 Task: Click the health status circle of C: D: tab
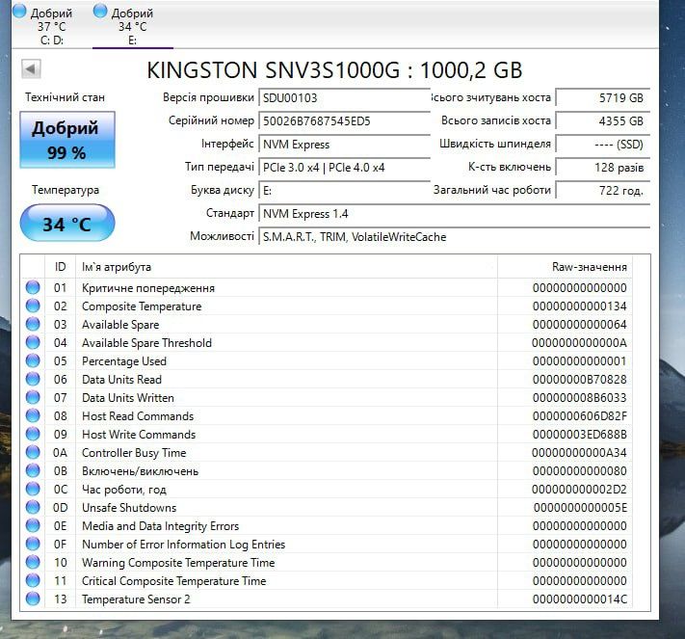click(x=19, y=12)
